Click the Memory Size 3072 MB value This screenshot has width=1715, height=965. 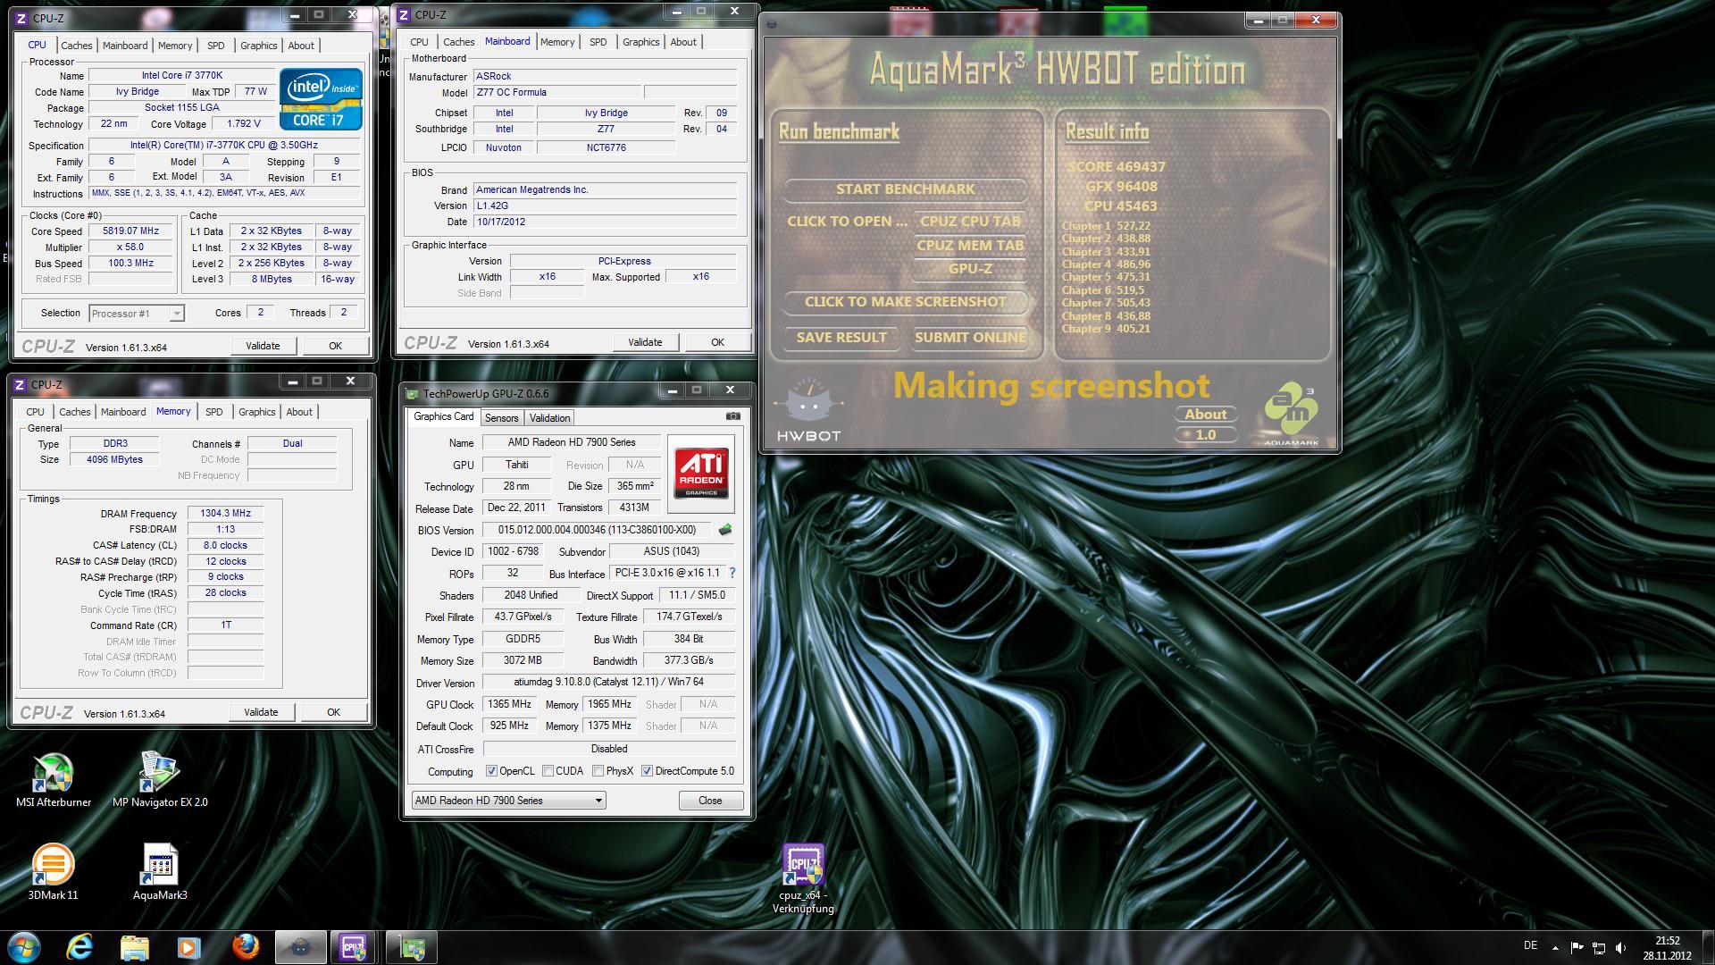tap(523, 660)
